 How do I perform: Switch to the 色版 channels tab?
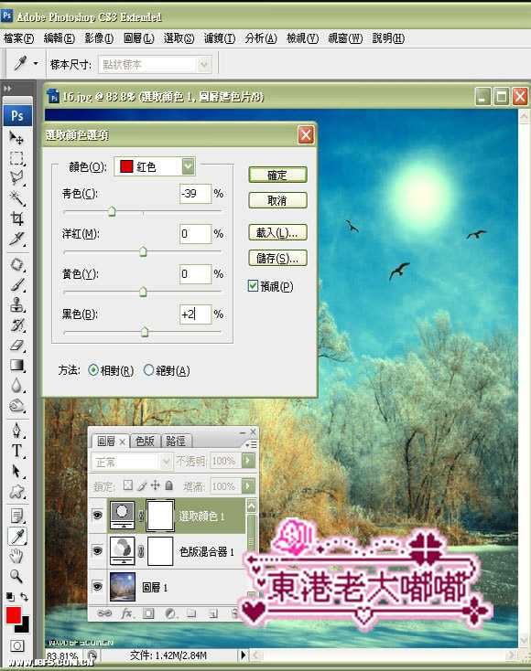tap(145, 441)
